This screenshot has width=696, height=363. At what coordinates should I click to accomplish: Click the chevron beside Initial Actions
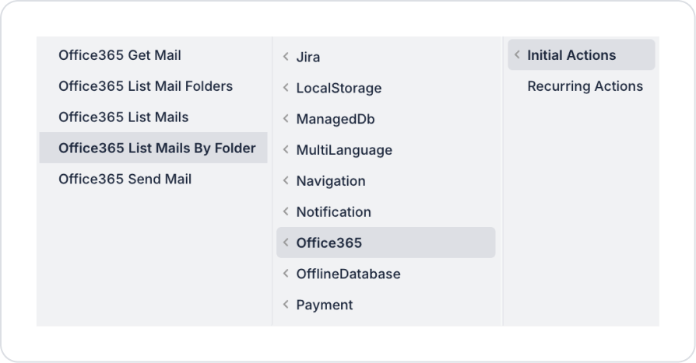(x=517, y=54)
